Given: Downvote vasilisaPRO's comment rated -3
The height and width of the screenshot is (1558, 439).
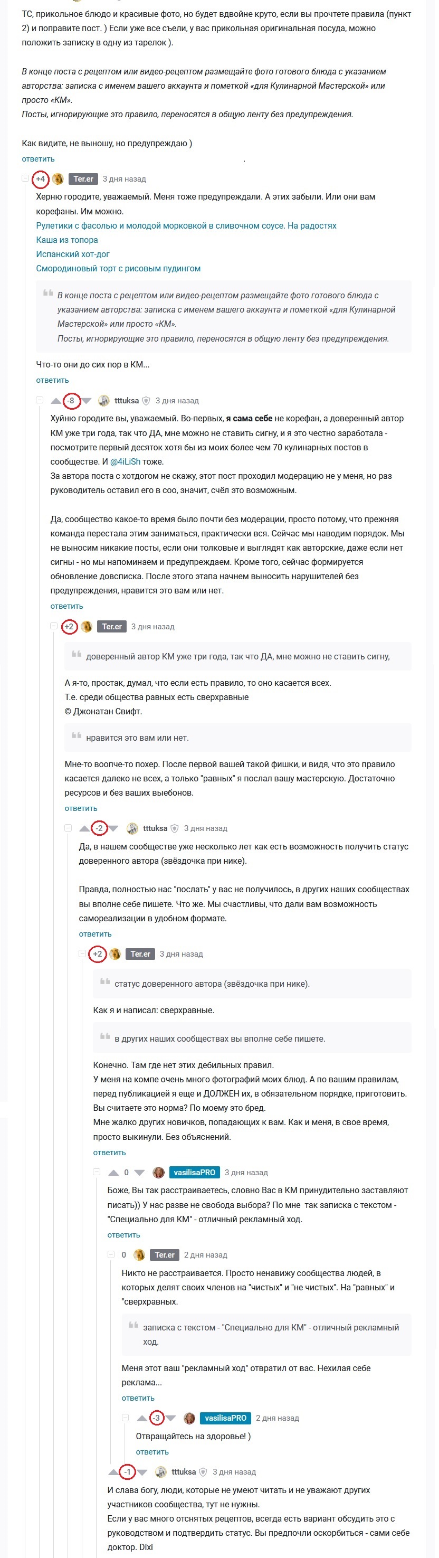Looking at the screenshot, I should [171, 1418].
